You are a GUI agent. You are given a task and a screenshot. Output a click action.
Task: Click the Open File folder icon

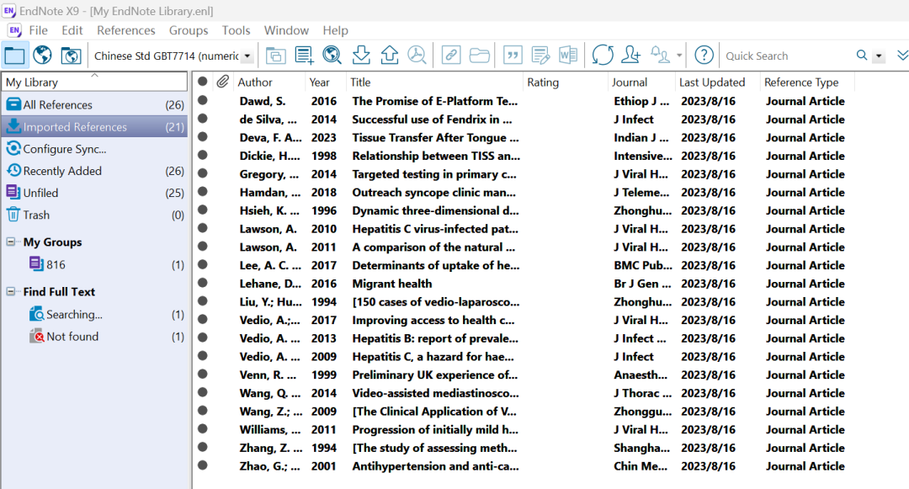[480, 56]
